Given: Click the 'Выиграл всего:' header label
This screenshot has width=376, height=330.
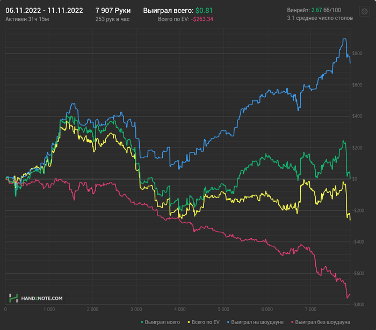Looking at the screenshot, I should point(168,11).
